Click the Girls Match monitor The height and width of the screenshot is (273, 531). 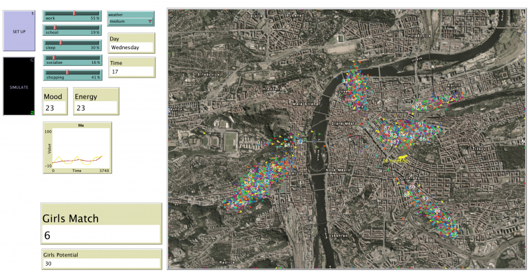101,227
